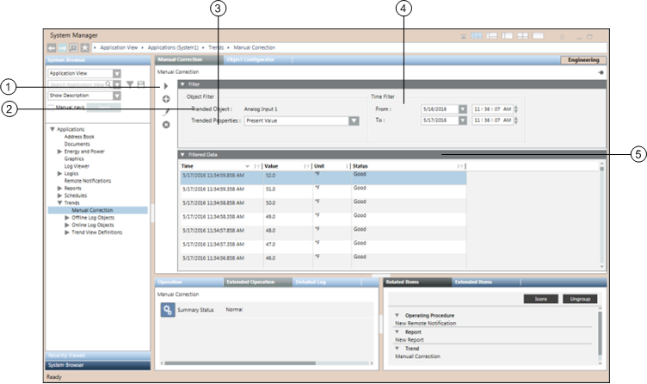Expand the Energy and Power tree node
647x384 pixels.
[x=59, y=152]
